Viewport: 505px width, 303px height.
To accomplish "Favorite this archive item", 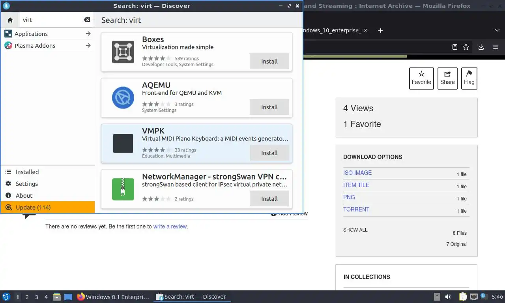I will (421, 79).
